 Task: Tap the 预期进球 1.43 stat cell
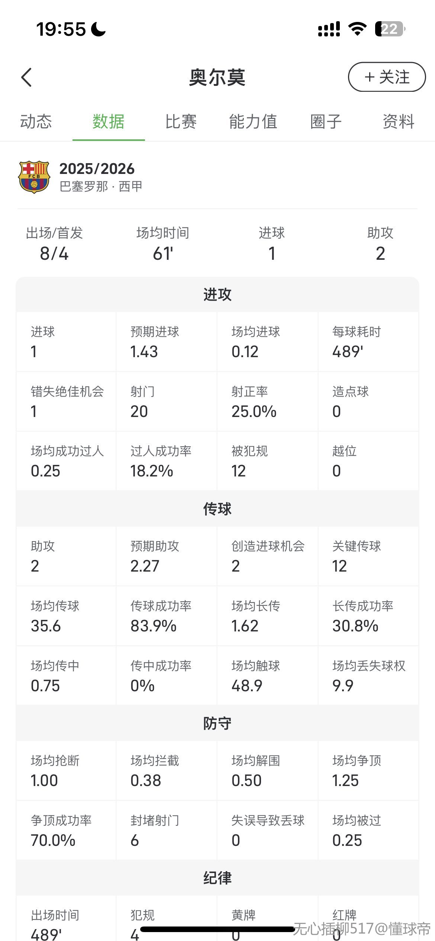(167, 342)
